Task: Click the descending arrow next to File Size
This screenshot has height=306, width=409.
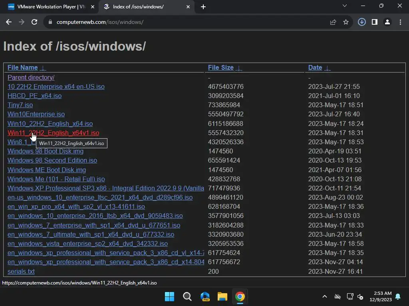Action: (x=239, y=68)
